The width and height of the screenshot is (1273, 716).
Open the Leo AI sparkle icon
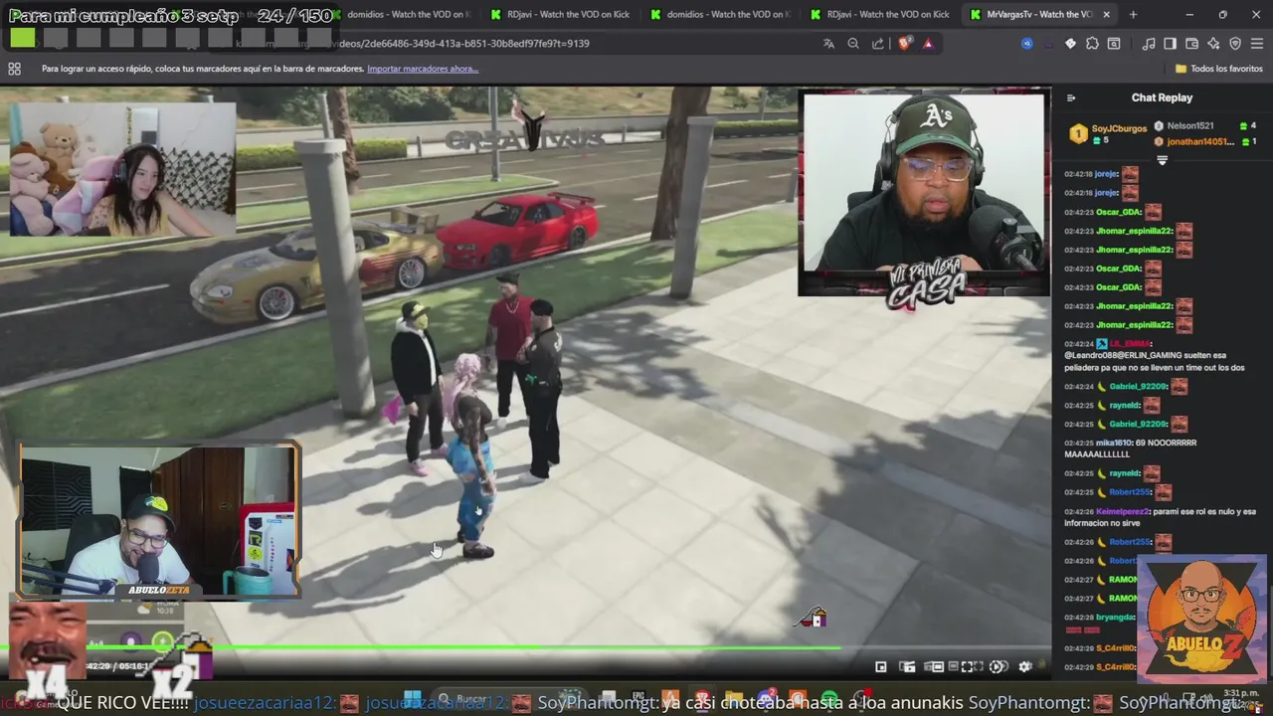(x=1213, y=44)
